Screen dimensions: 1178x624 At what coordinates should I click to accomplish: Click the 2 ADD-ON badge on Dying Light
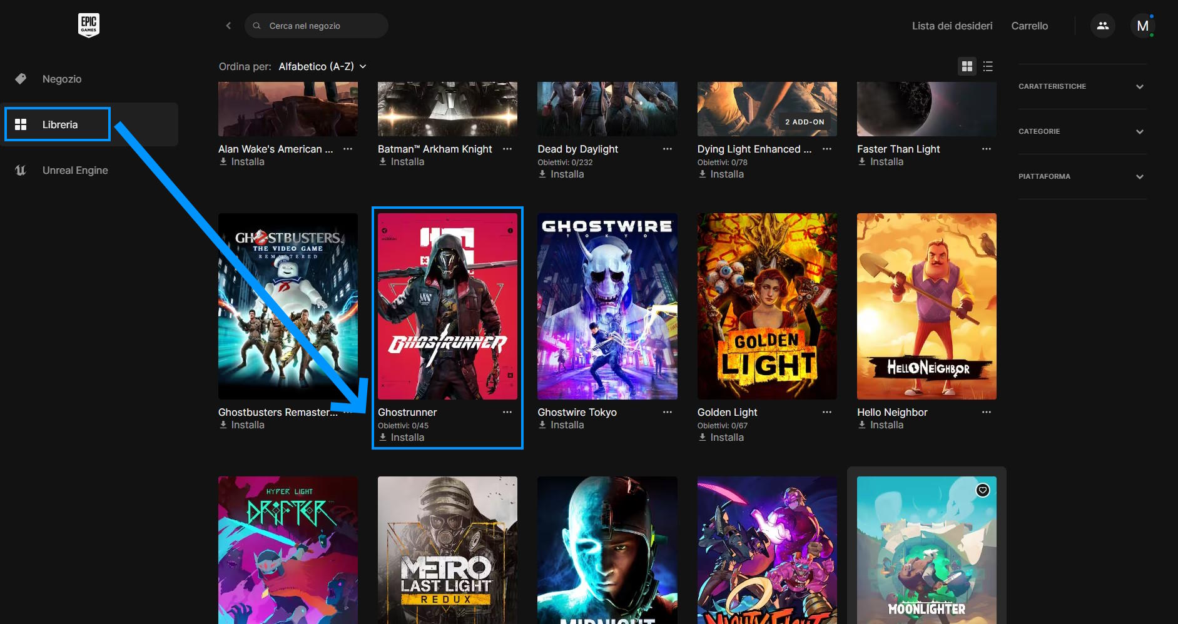pos(805,122)
